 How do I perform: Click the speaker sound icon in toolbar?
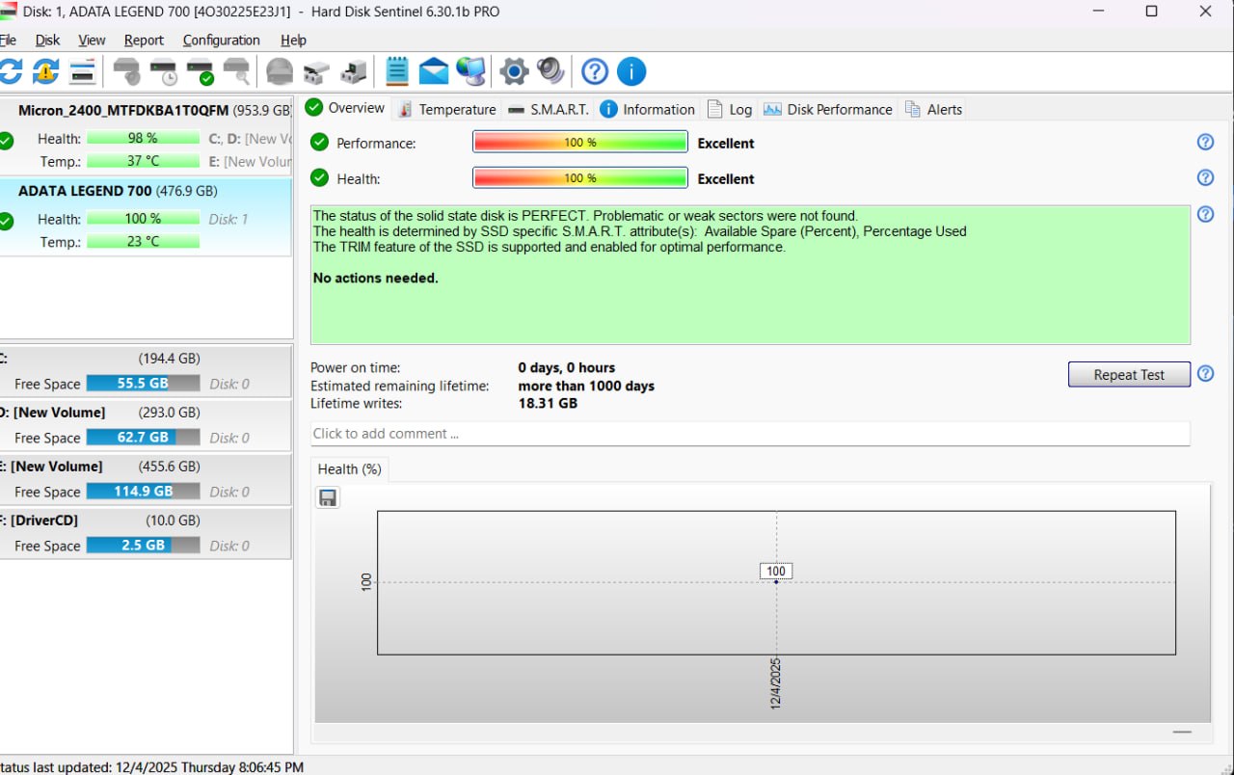pyautogui.click(x=550, y=71)
